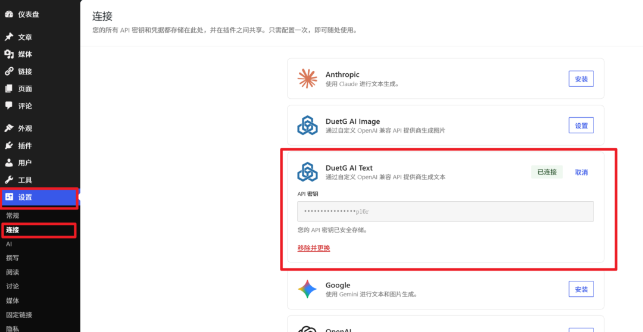Image resolution: width=643 pixels, height=332 pixels.
Task: Click 设置 button for DuetG AI Image
Action: (x=581, y=126)
